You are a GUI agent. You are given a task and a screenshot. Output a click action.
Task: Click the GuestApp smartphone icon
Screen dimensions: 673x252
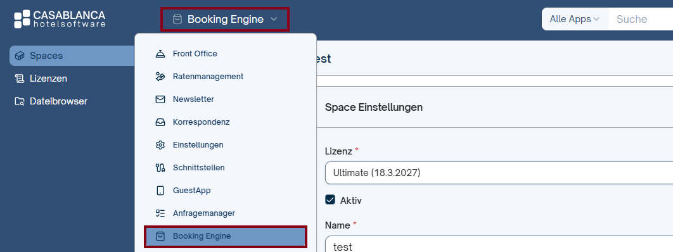tap(160, 191)
